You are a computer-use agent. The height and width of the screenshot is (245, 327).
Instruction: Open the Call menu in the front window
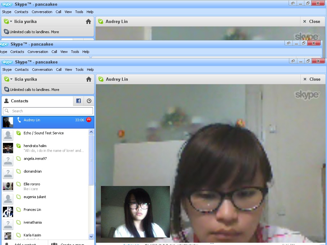tap(59, 70)
